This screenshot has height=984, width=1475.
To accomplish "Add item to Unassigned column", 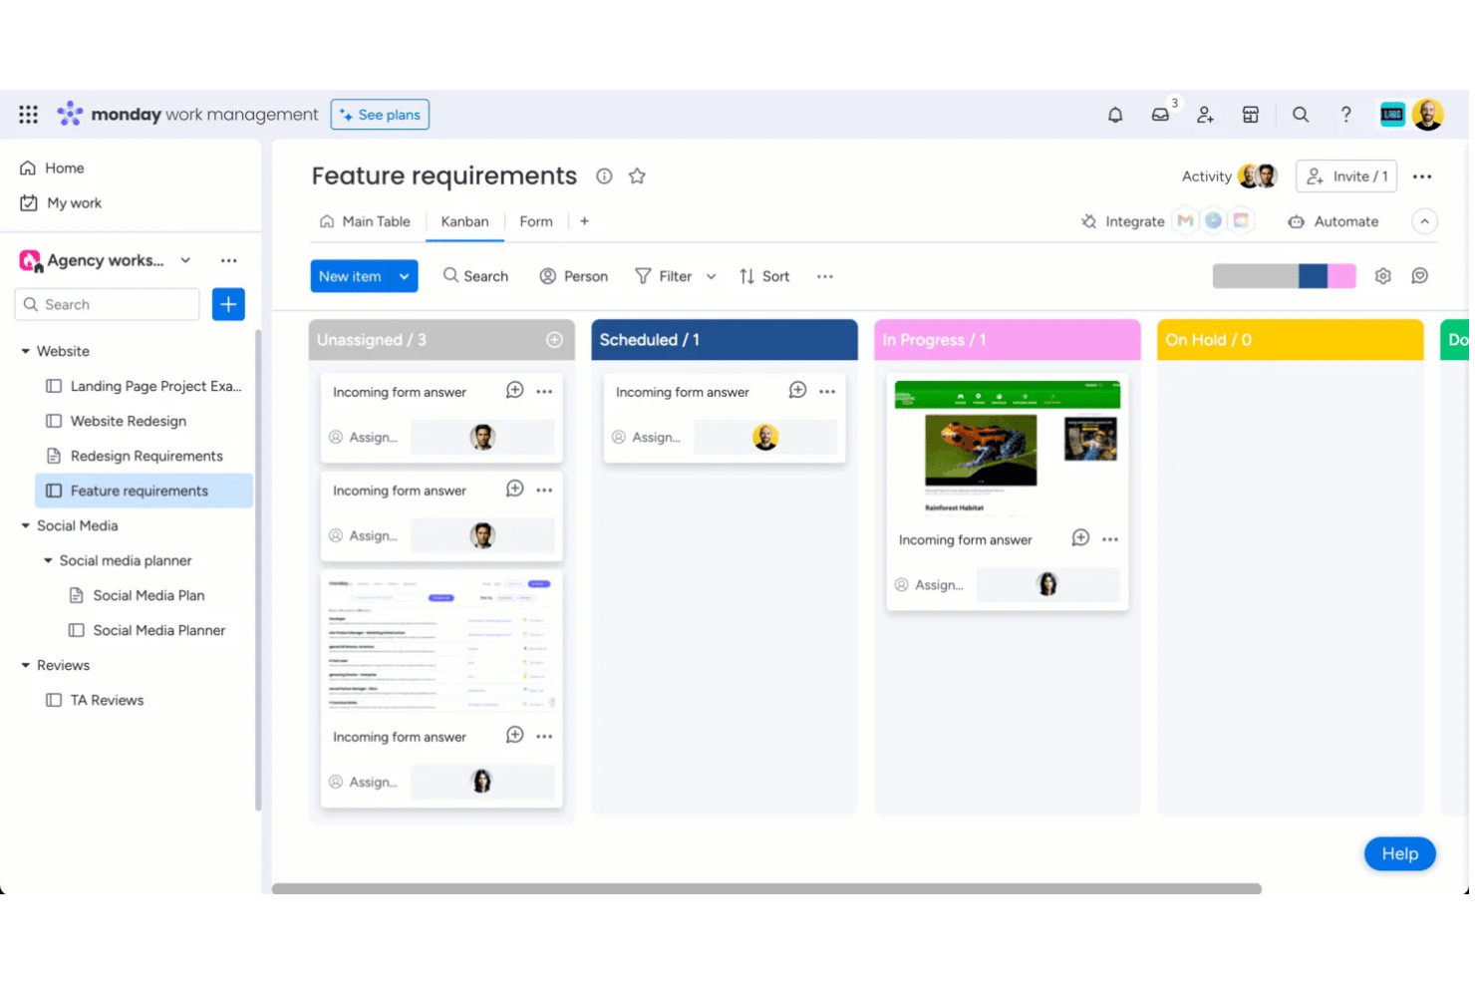I will point(555,340).
